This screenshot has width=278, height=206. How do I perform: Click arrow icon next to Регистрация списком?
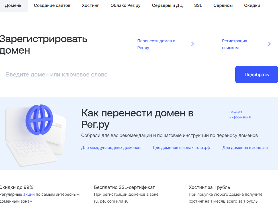point(268,44)
